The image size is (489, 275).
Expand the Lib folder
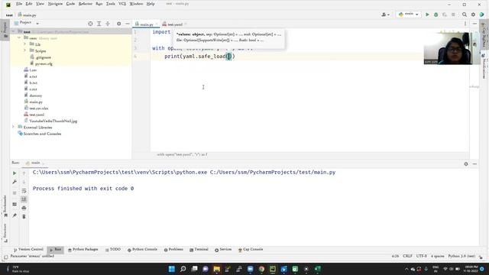(25, 44)
